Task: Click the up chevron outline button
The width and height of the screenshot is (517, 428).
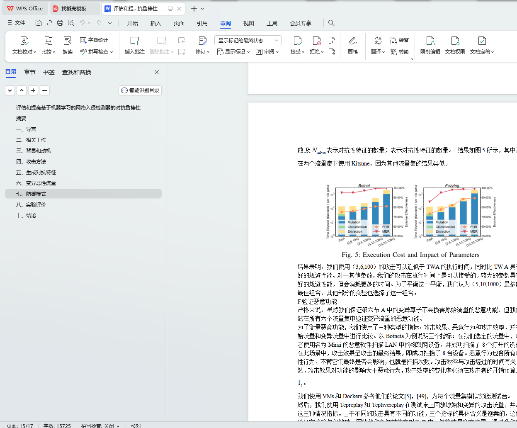Action: [x=22, y=90]
